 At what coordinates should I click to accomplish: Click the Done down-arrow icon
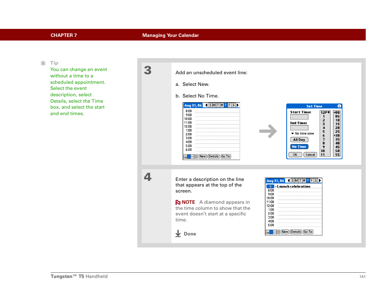coord(178,233)
